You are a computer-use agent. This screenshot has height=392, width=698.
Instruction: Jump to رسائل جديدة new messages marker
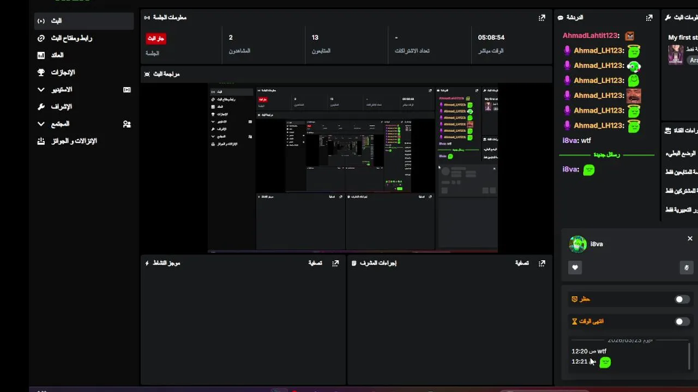(606, 155)
